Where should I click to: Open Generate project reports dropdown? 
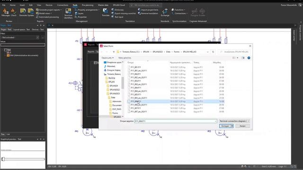pyautogui.click(x=49, y=9)
